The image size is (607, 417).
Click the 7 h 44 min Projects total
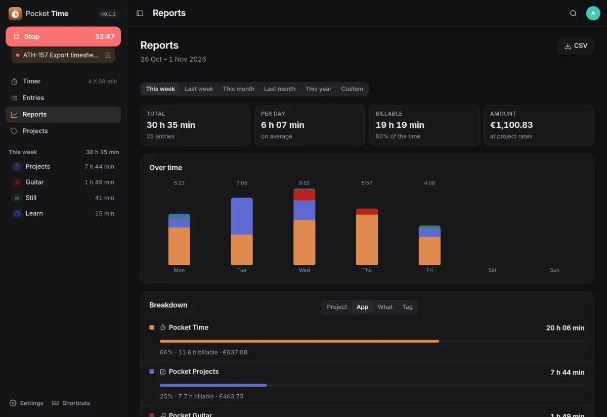pos(99,167)
